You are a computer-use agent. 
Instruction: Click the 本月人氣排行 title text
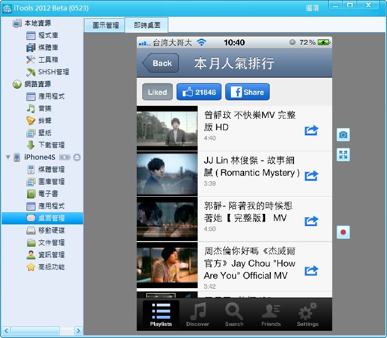pyautogui.click(x=234, y=63)
